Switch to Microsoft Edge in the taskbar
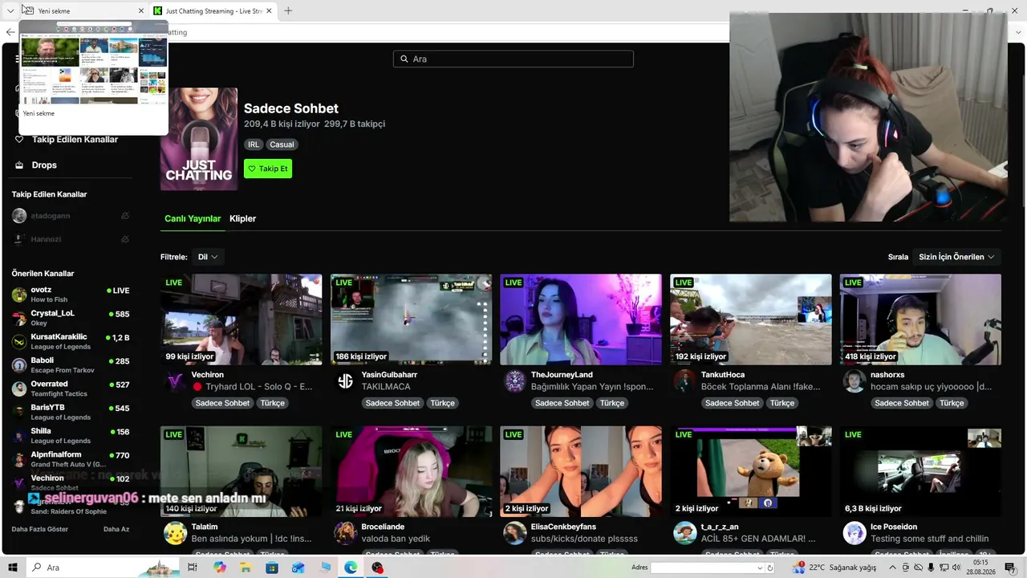The image size is (1027, 578). pos(351,568)
